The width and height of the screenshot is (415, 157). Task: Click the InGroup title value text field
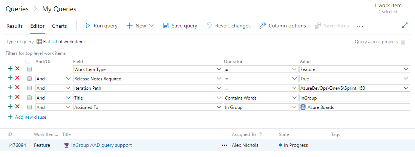pyautogui.click(x=354, y=98)
